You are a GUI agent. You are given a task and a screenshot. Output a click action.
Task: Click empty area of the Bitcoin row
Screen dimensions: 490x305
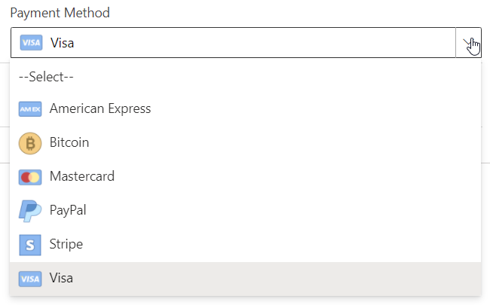click(281, 142)
